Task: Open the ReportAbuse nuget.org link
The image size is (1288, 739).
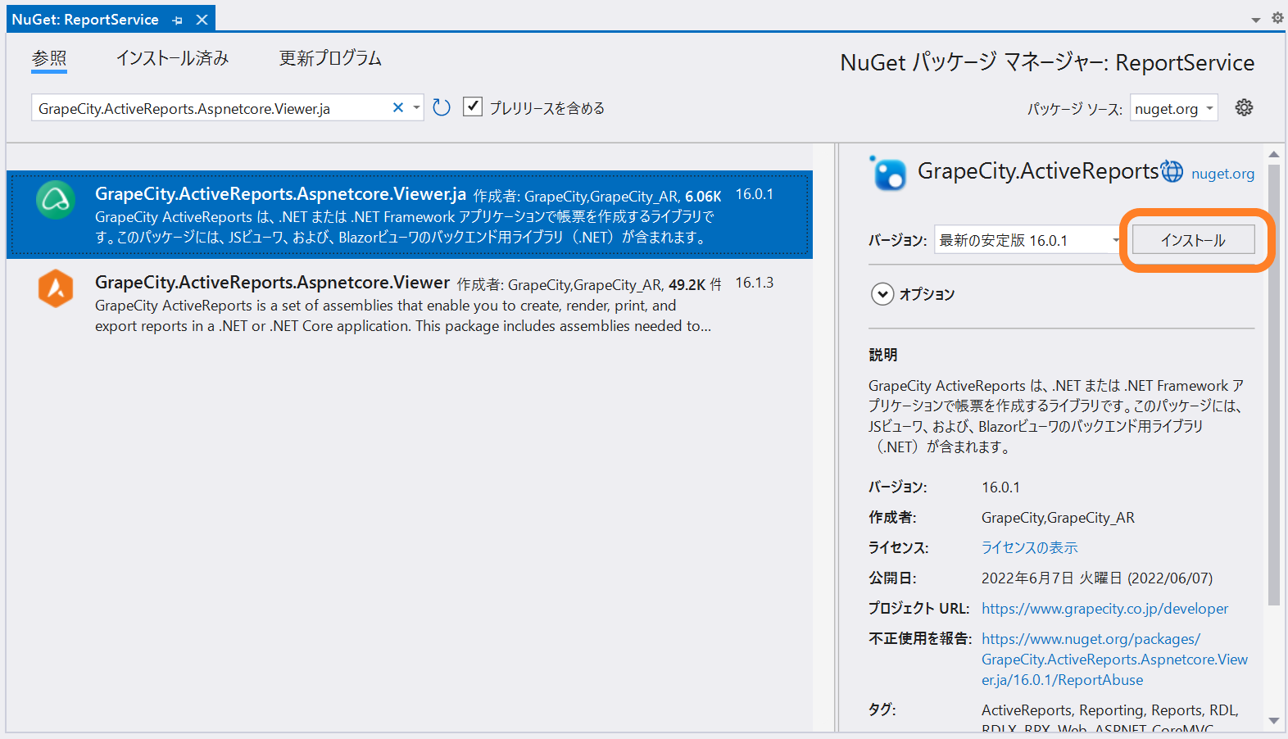Action: (x=1114, y=660)
